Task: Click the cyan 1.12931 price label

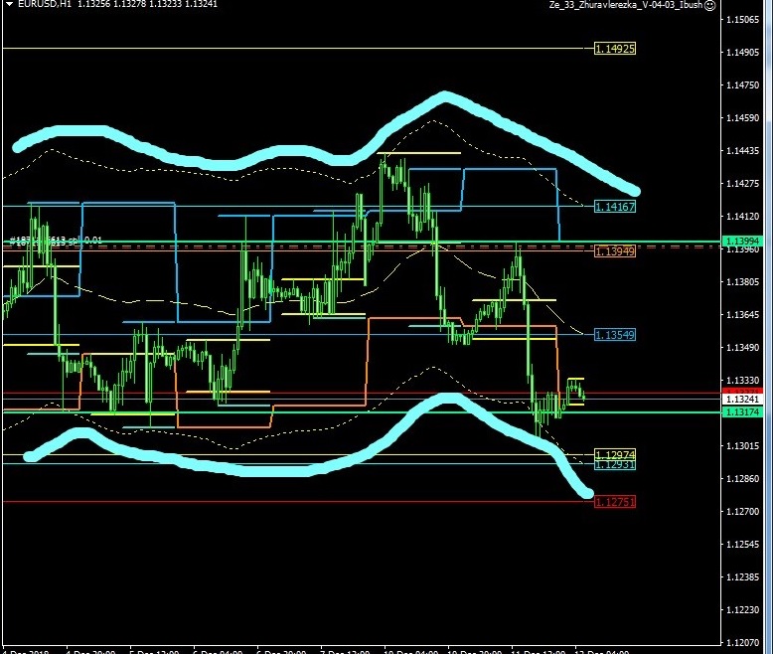Action: pyautogui.click(x=615, y=464)
